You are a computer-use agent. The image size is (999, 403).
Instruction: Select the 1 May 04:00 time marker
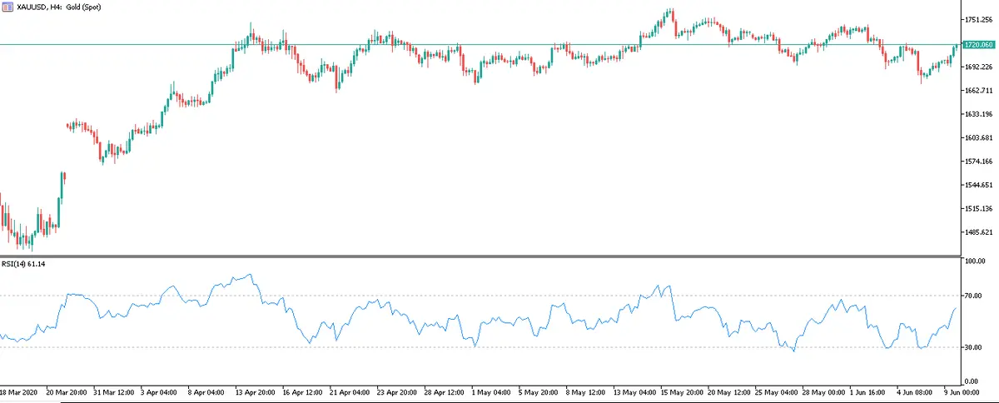[x=491, y=391]
